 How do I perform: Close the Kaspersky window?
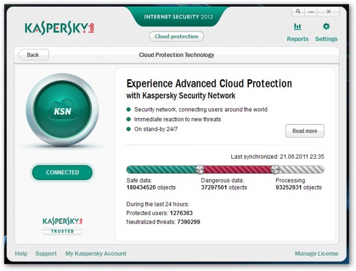[x=329, y=11]
